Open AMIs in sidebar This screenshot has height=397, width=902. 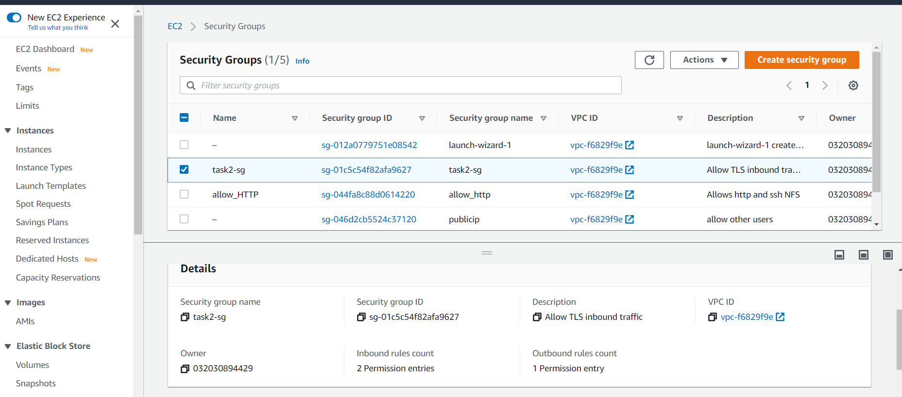click(25, 321)
